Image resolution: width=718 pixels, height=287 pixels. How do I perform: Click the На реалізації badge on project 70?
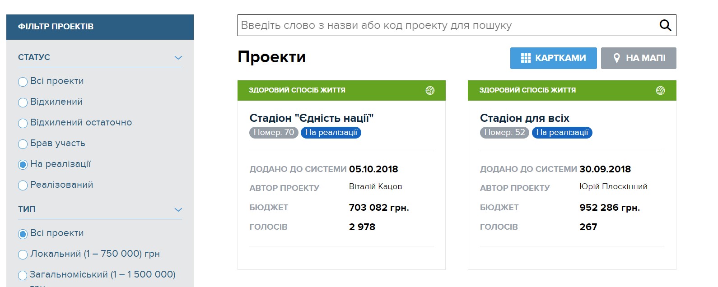tap(331, 133)
